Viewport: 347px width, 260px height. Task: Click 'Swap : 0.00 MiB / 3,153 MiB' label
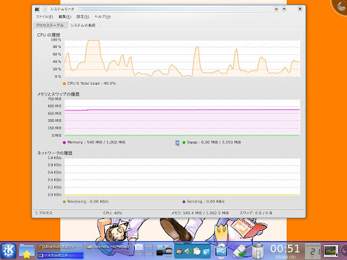[213, 142]
